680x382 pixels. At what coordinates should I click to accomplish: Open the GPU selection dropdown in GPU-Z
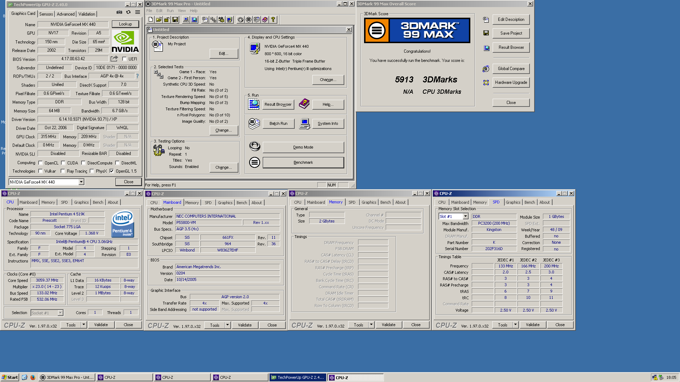(x=81, y=182)
